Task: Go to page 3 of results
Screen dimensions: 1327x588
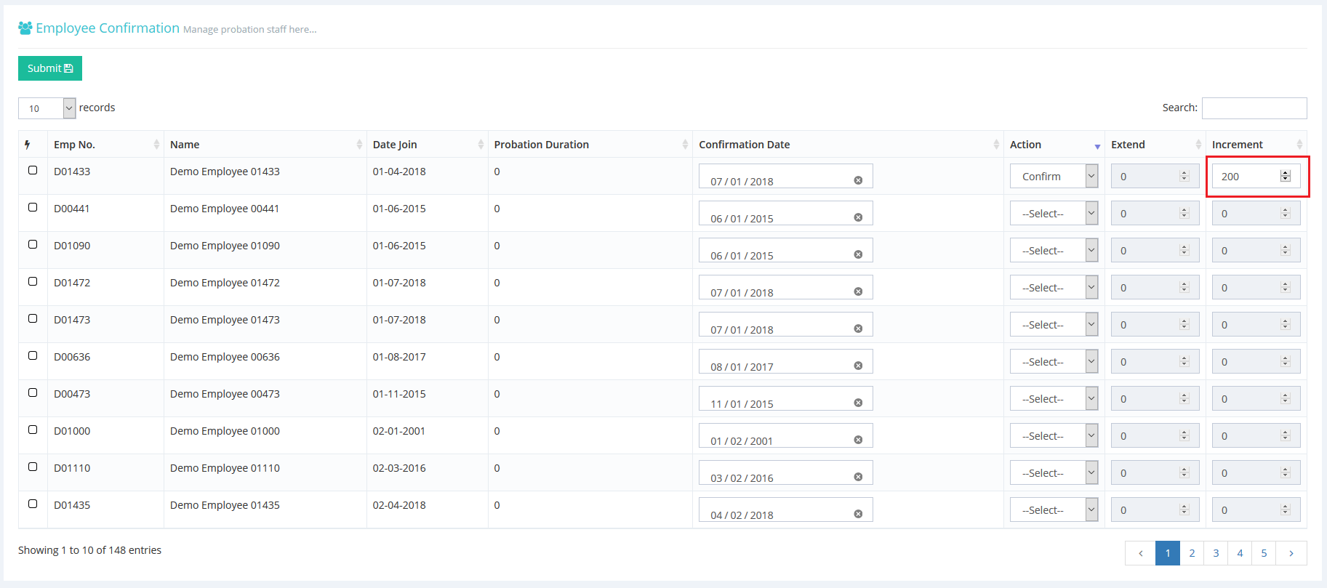Action: click(x=1216, y=553)
